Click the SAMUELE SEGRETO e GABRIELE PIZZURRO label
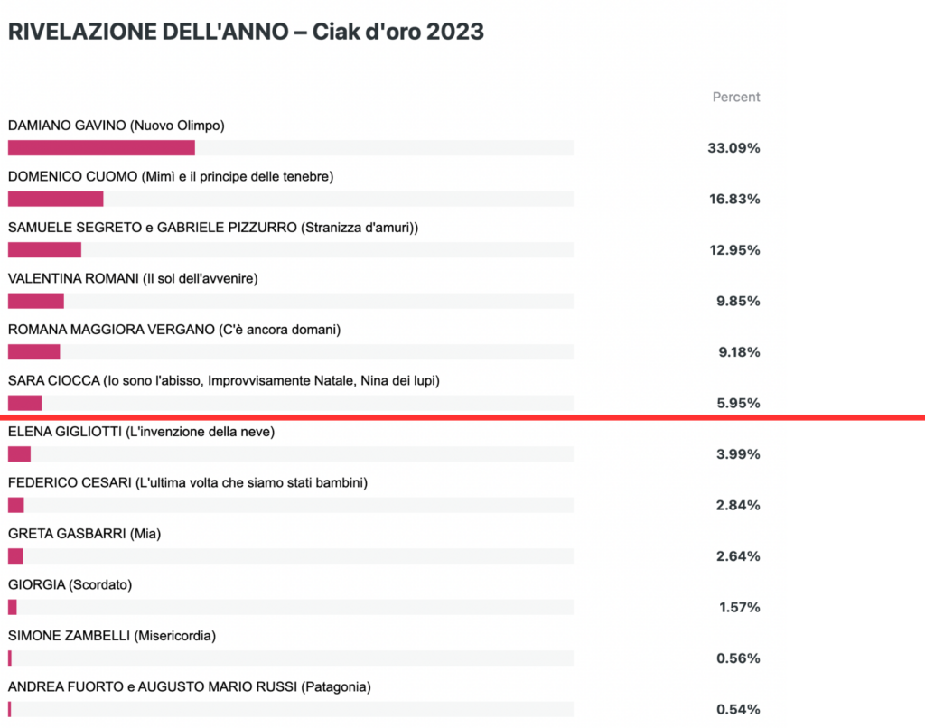The image size is (925, 728). tap(213, 228)
